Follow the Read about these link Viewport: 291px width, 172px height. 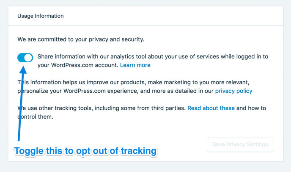click(211, 108)
